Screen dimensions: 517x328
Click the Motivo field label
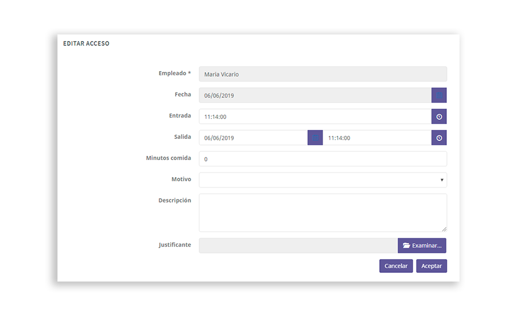pyautogui.click(x=181, y=179)
